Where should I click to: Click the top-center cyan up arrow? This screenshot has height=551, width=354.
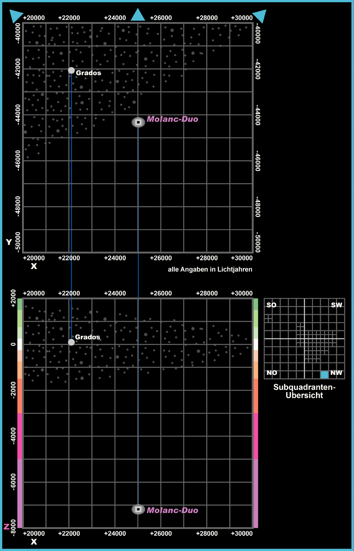[x=138, y=16]
